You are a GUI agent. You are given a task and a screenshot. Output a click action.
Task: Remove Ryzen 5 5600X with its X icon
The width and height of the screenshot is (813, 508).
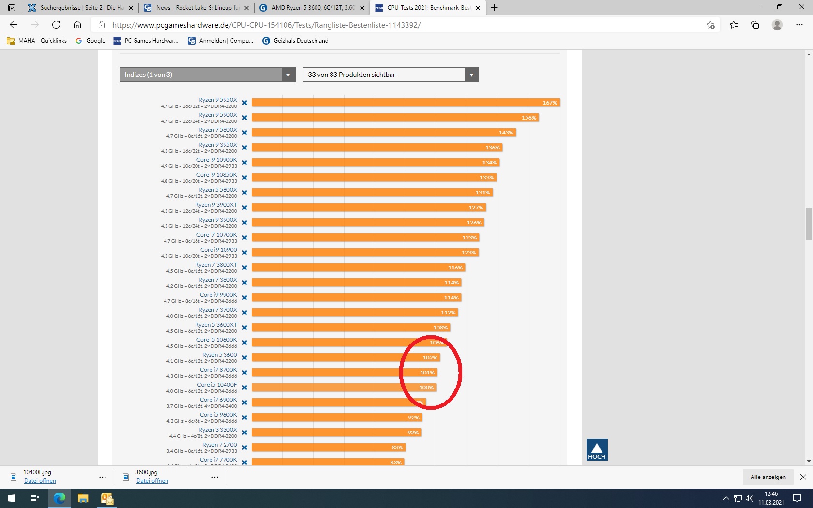tap(244, 193)
